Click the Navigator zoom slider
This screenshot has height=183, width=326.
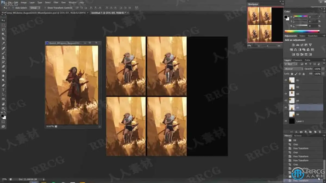(268, 46)
